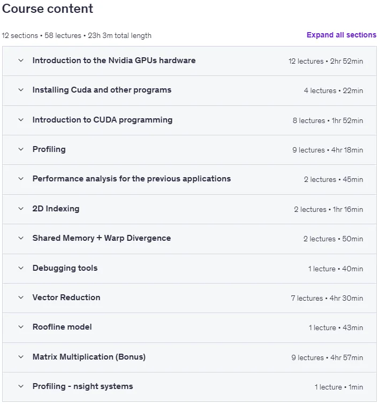Click the 7 lectures • 4hr 30min label

tap(327, 298)
